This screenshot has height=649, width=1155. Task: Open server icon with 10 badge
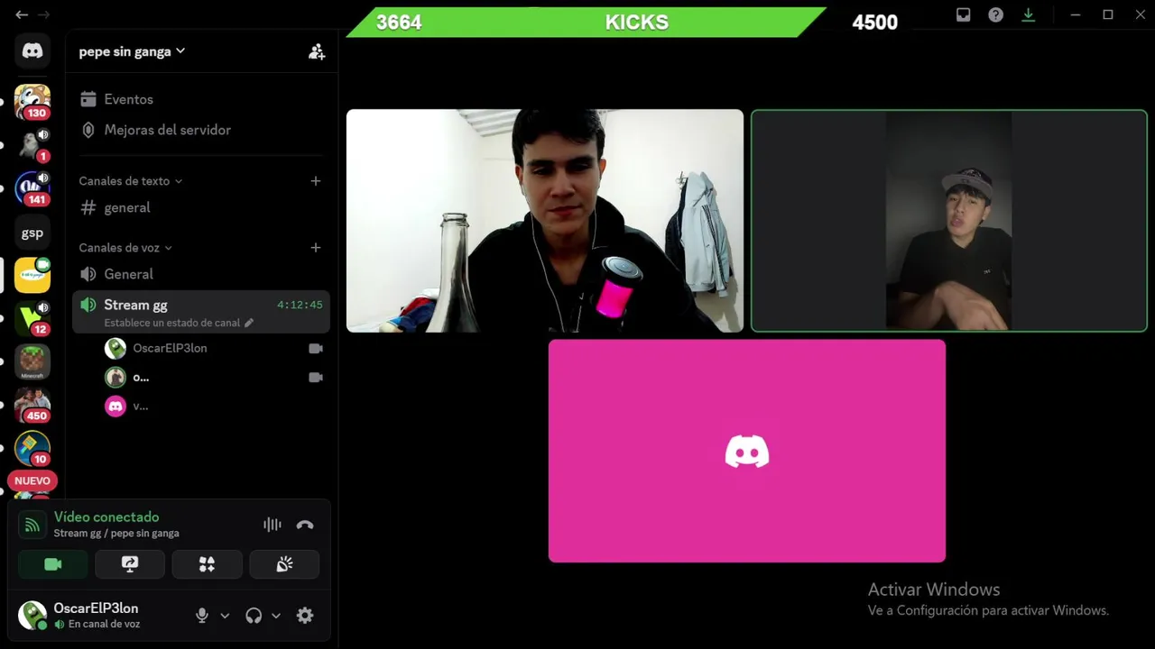pos(32,448)
